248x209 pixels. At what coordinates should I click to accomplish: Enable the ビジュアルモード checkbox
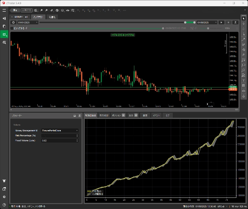pyautogui.click(x=12, y=28)
